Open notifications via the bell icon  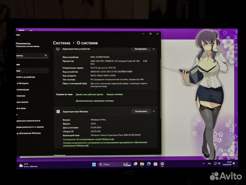(x=234, y=163)
